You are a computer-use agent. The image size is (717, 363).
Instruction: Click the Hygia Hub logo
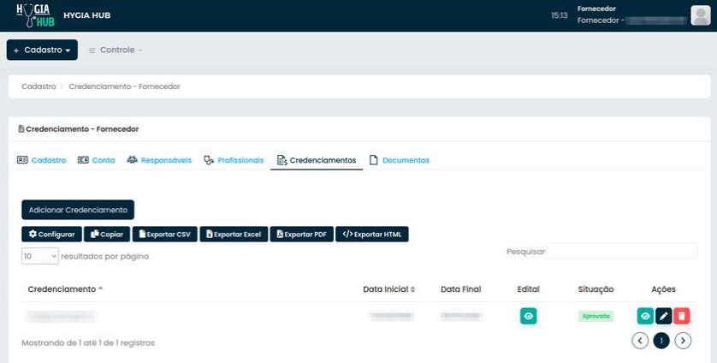(x=34, y=15)
